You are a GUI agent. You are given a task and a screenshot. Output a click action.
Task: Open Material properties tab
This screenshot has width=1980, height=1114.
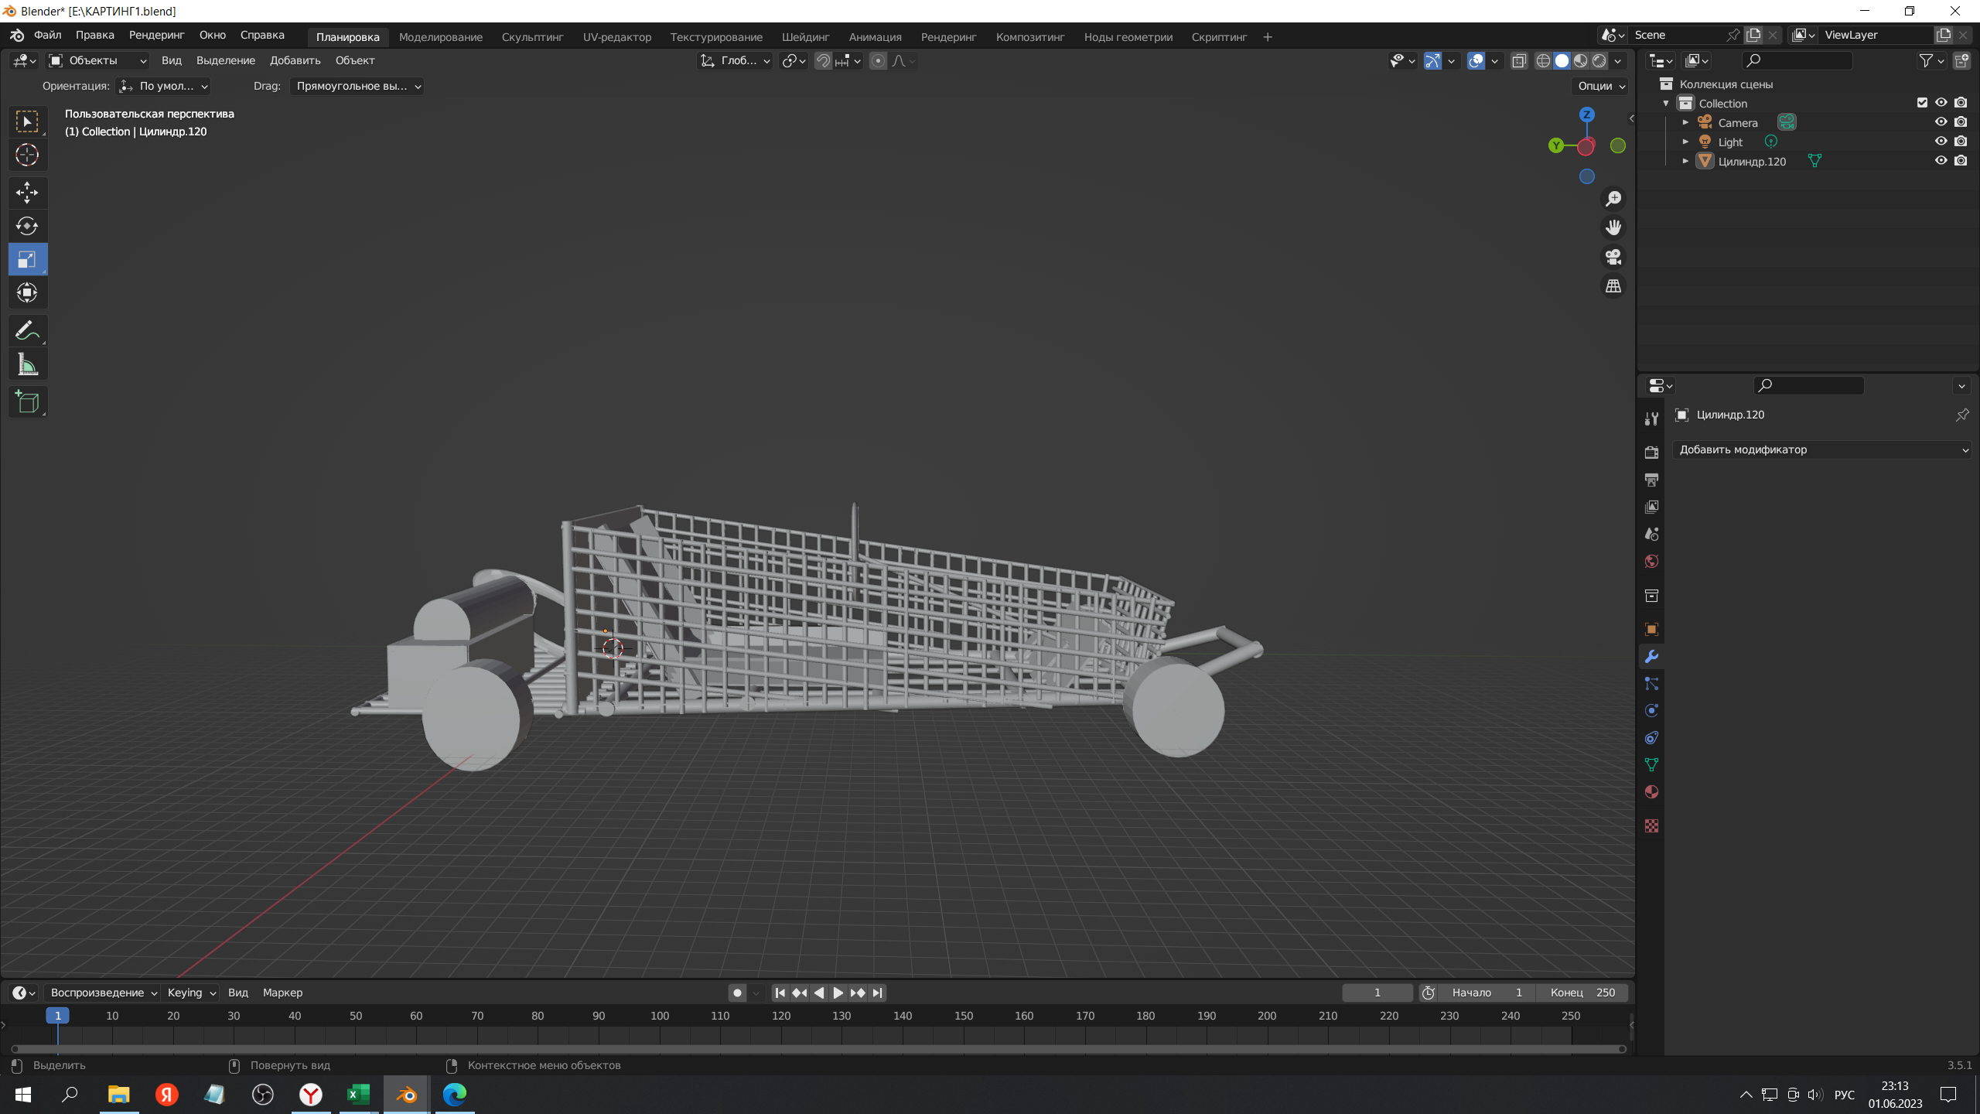pyautogui.click(x=1651, y=792)
